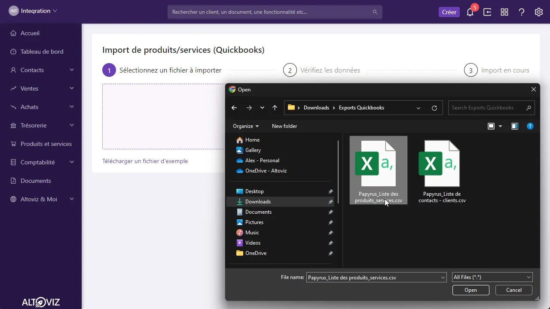
Task: Change the view layout icon
Action: [491, 126]
